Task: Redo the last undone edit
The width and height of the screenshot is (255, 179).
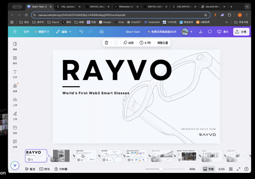Action: pyautogui.click(x=90, y=32)
